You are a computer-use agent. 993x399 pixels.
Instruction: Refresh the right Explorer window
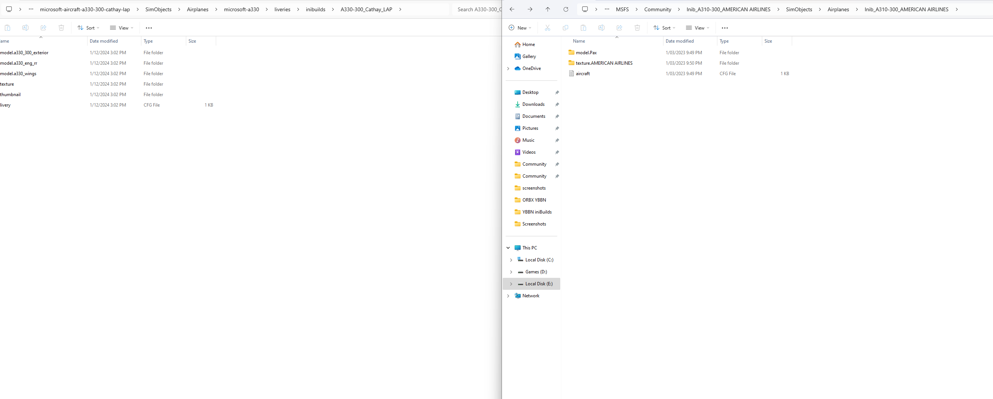point(566,9)
